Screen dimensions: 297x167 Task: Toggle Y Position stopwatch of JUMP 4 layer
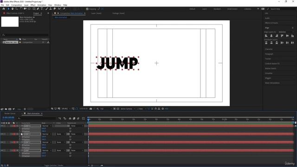[20, 131]
